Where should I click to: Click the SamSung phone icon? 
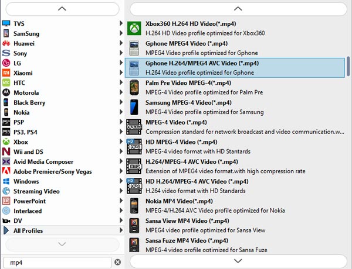[6, 33]
